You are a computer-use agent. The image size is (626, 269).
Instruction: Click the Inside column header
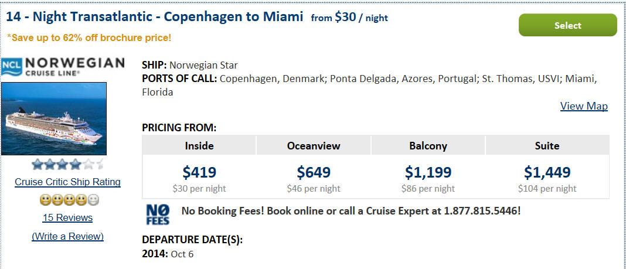pos(199,146)
